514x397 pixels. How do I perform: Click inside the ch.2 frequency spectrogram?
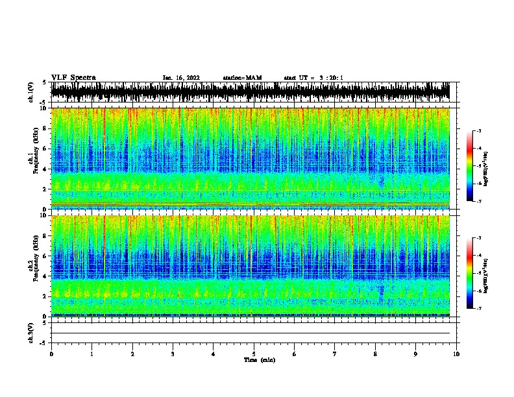coord(250,266)
